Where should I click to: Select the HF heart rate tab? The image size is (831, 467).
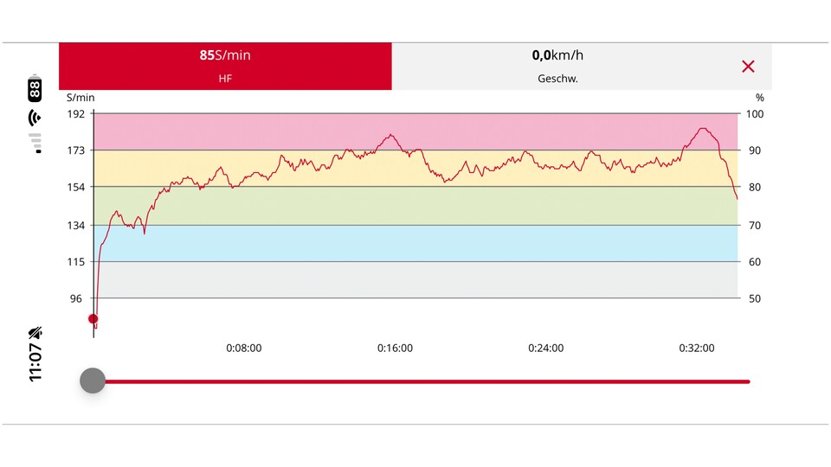click(x=225, y=66)
